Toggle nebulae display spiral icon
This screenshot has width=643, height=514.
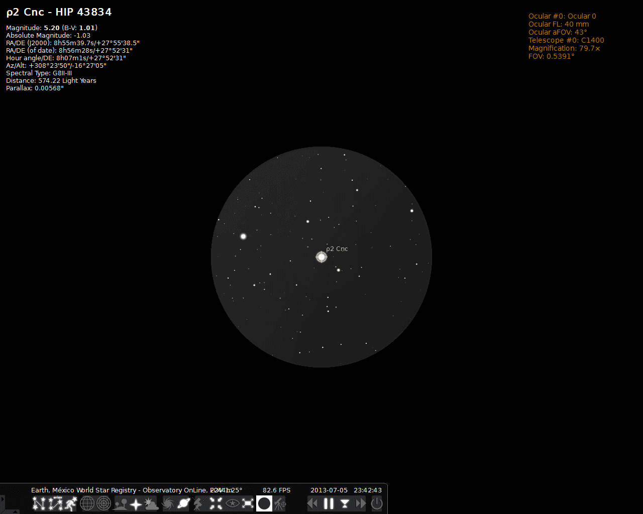(168, 503)
